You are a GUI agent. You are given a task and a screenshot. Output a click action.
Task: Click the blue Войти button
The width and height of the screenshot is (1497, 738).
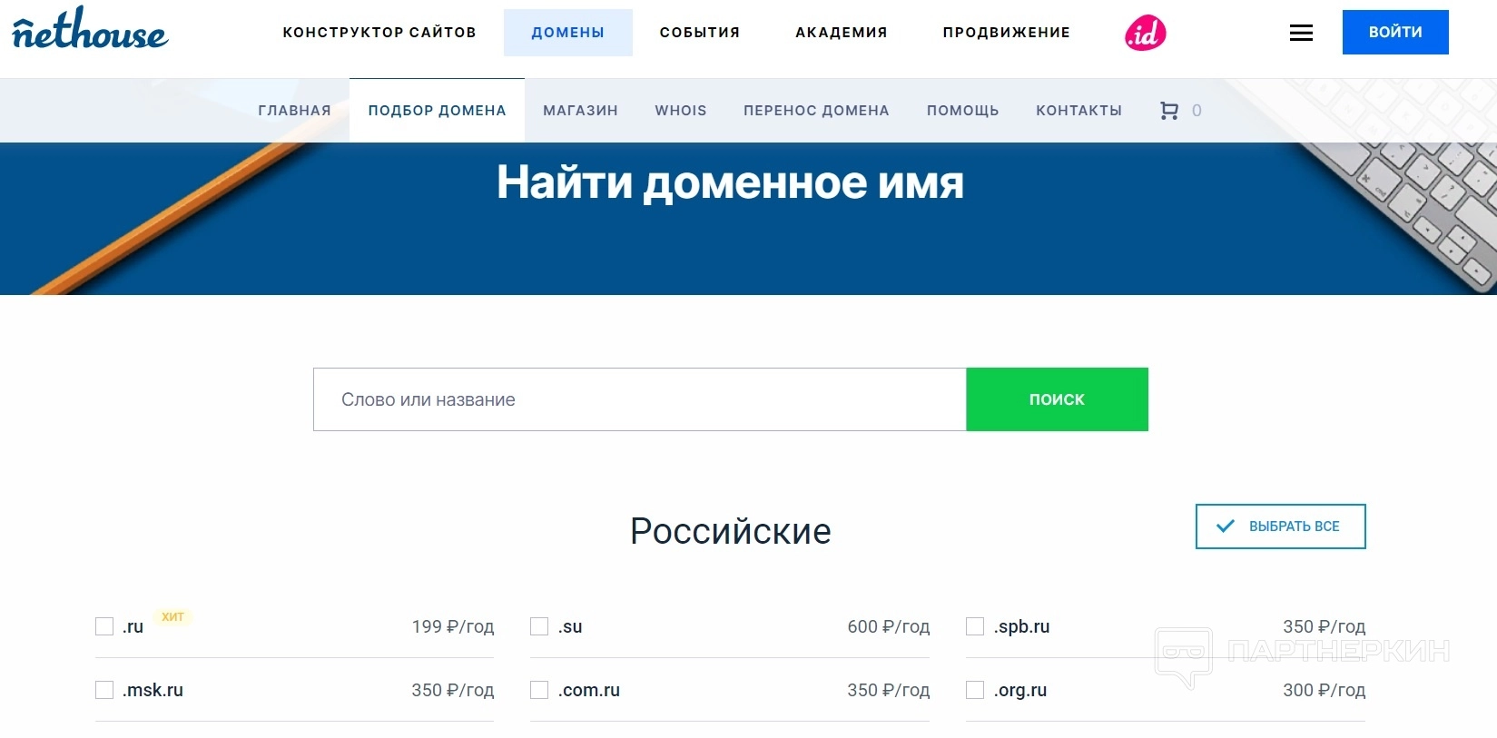point(1395,33)
